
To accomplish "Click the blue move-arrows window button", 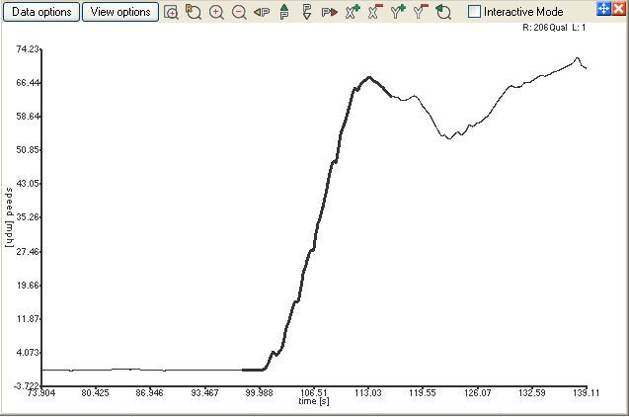I will [x=604, y=9].
